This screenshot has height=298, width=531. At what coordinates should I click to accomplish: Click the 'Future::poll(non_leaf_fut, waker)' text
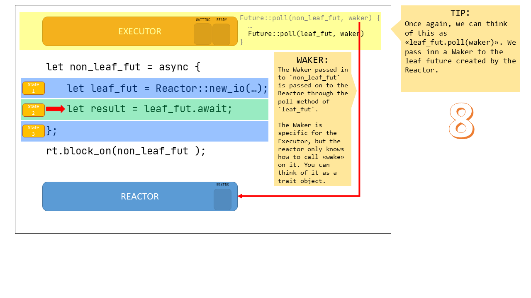(309, 18)
